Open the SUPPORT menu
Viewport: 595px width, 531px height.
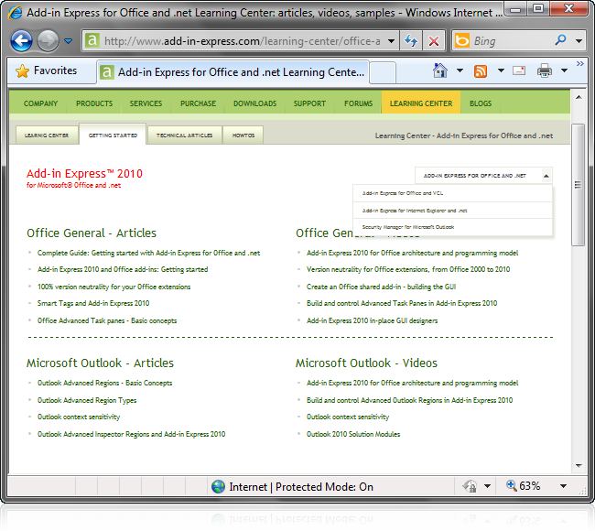tap(309, 103)
